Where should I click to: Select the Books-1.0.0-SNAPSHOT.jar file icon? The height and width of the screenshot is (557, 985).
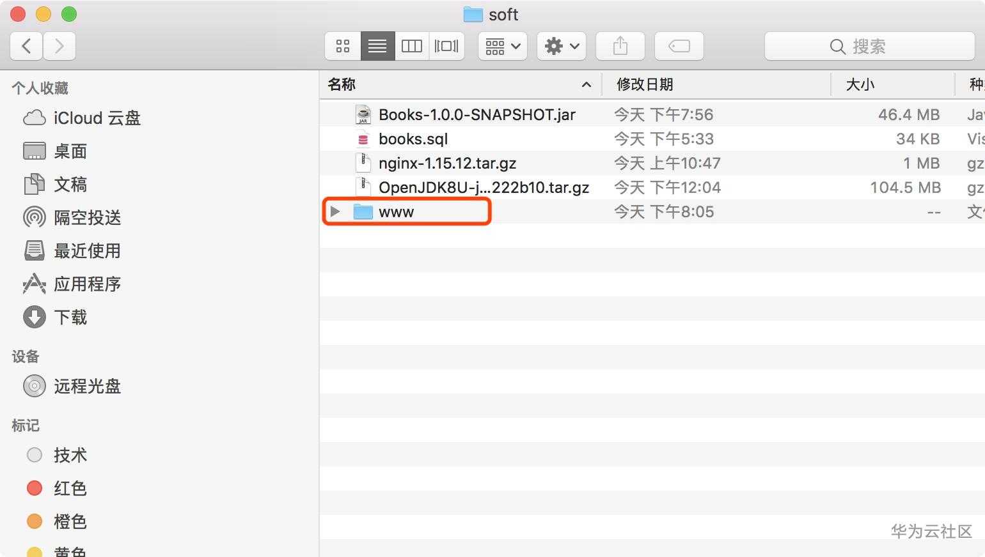363,114
